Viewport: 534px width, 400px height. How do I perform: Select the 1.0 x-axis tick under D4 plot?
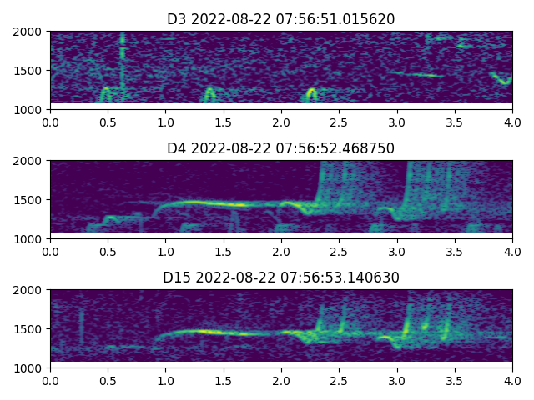tap(165, 250)
